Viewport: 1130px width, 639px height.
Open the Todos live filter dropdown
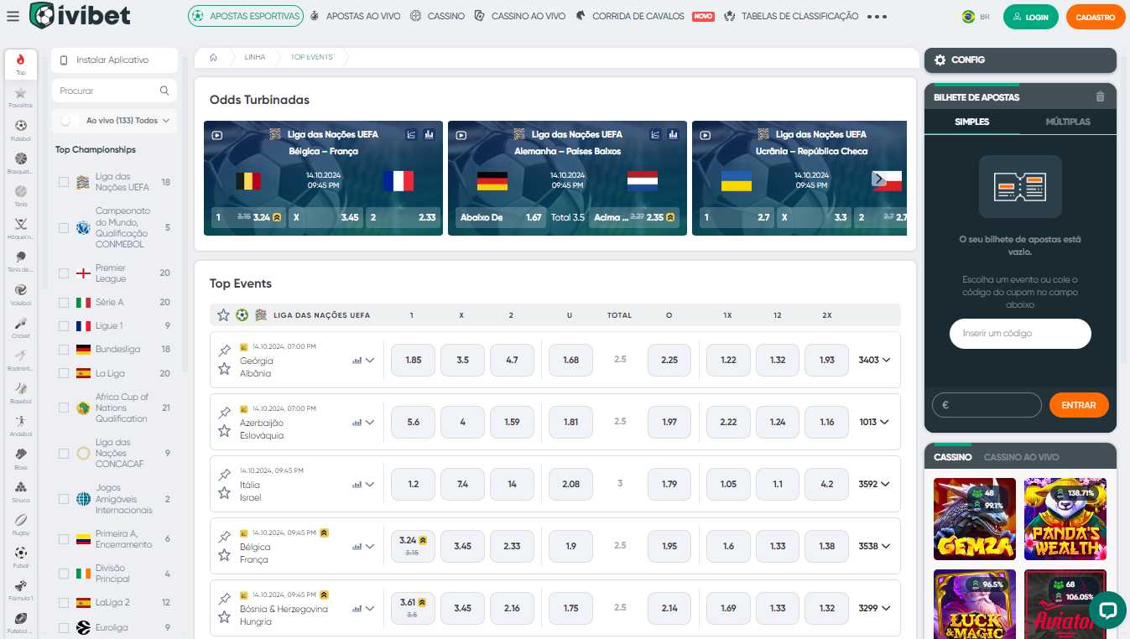[x=153, y=121]
